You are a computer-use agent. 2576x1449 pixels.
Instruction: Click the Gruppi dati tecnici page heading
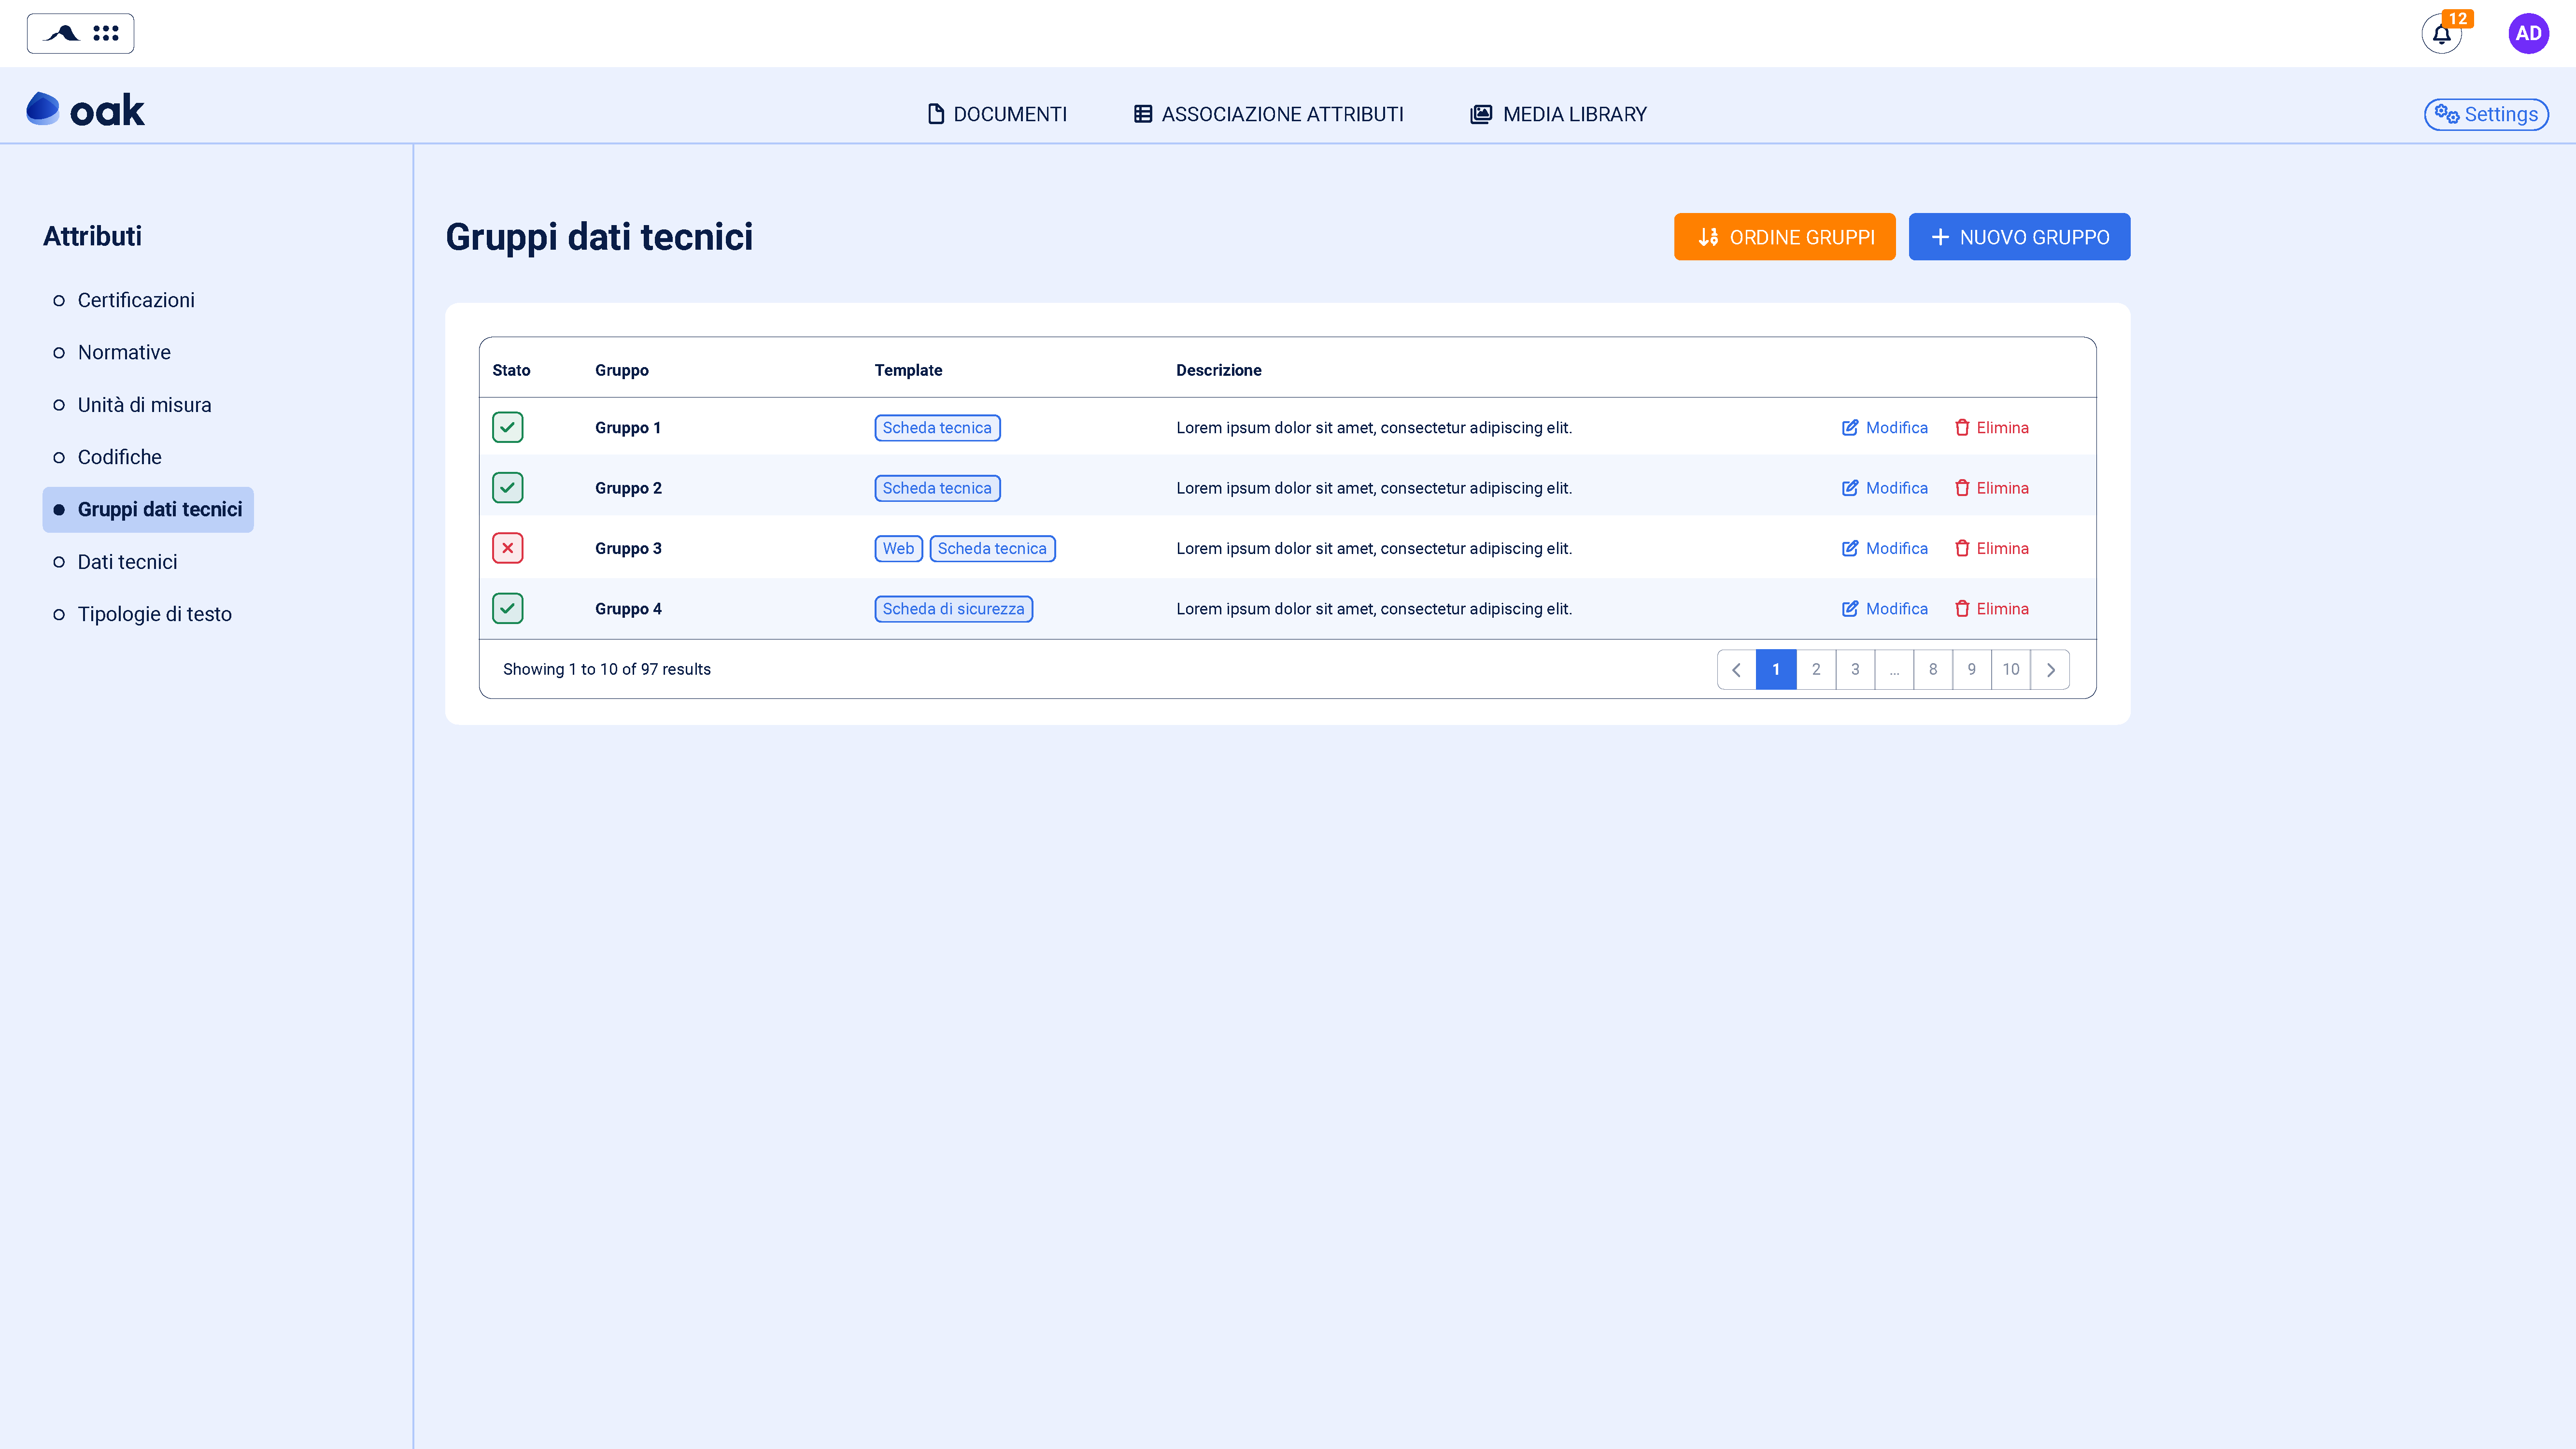tap(599, 237)
